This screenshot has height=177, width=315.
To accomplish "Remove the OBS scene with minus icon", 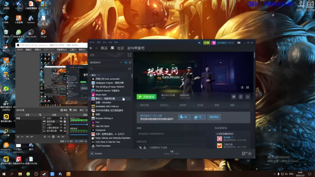I will tap(22, 137).
